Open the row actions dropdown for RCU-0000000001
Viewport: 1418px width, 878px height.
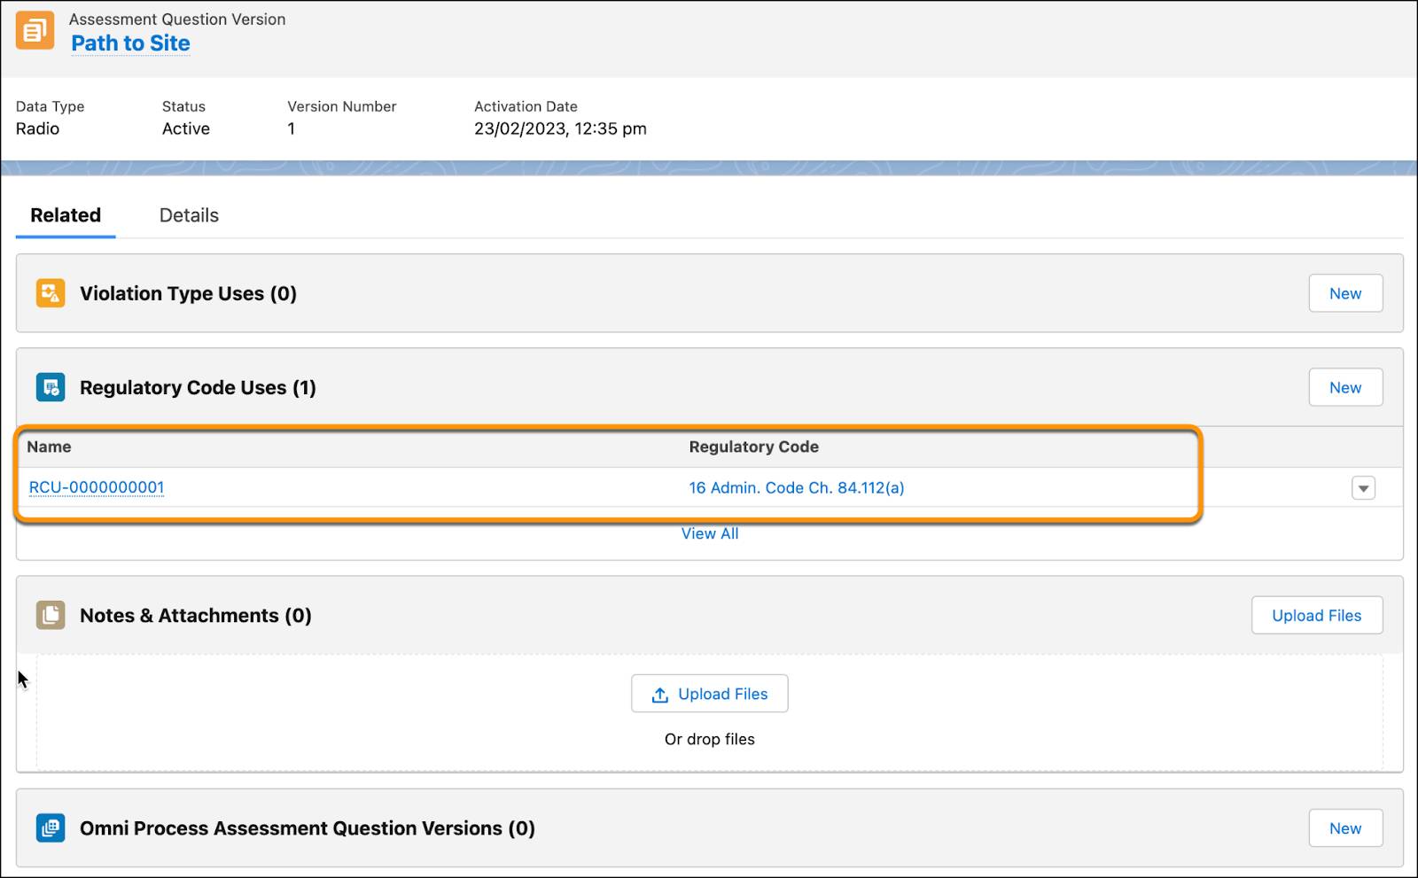click(1362, 487)
